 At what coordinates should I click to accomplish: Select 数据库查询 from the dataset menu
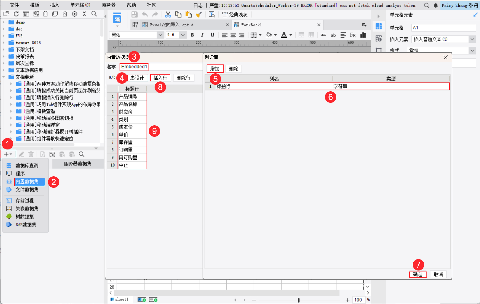[27, 166]
